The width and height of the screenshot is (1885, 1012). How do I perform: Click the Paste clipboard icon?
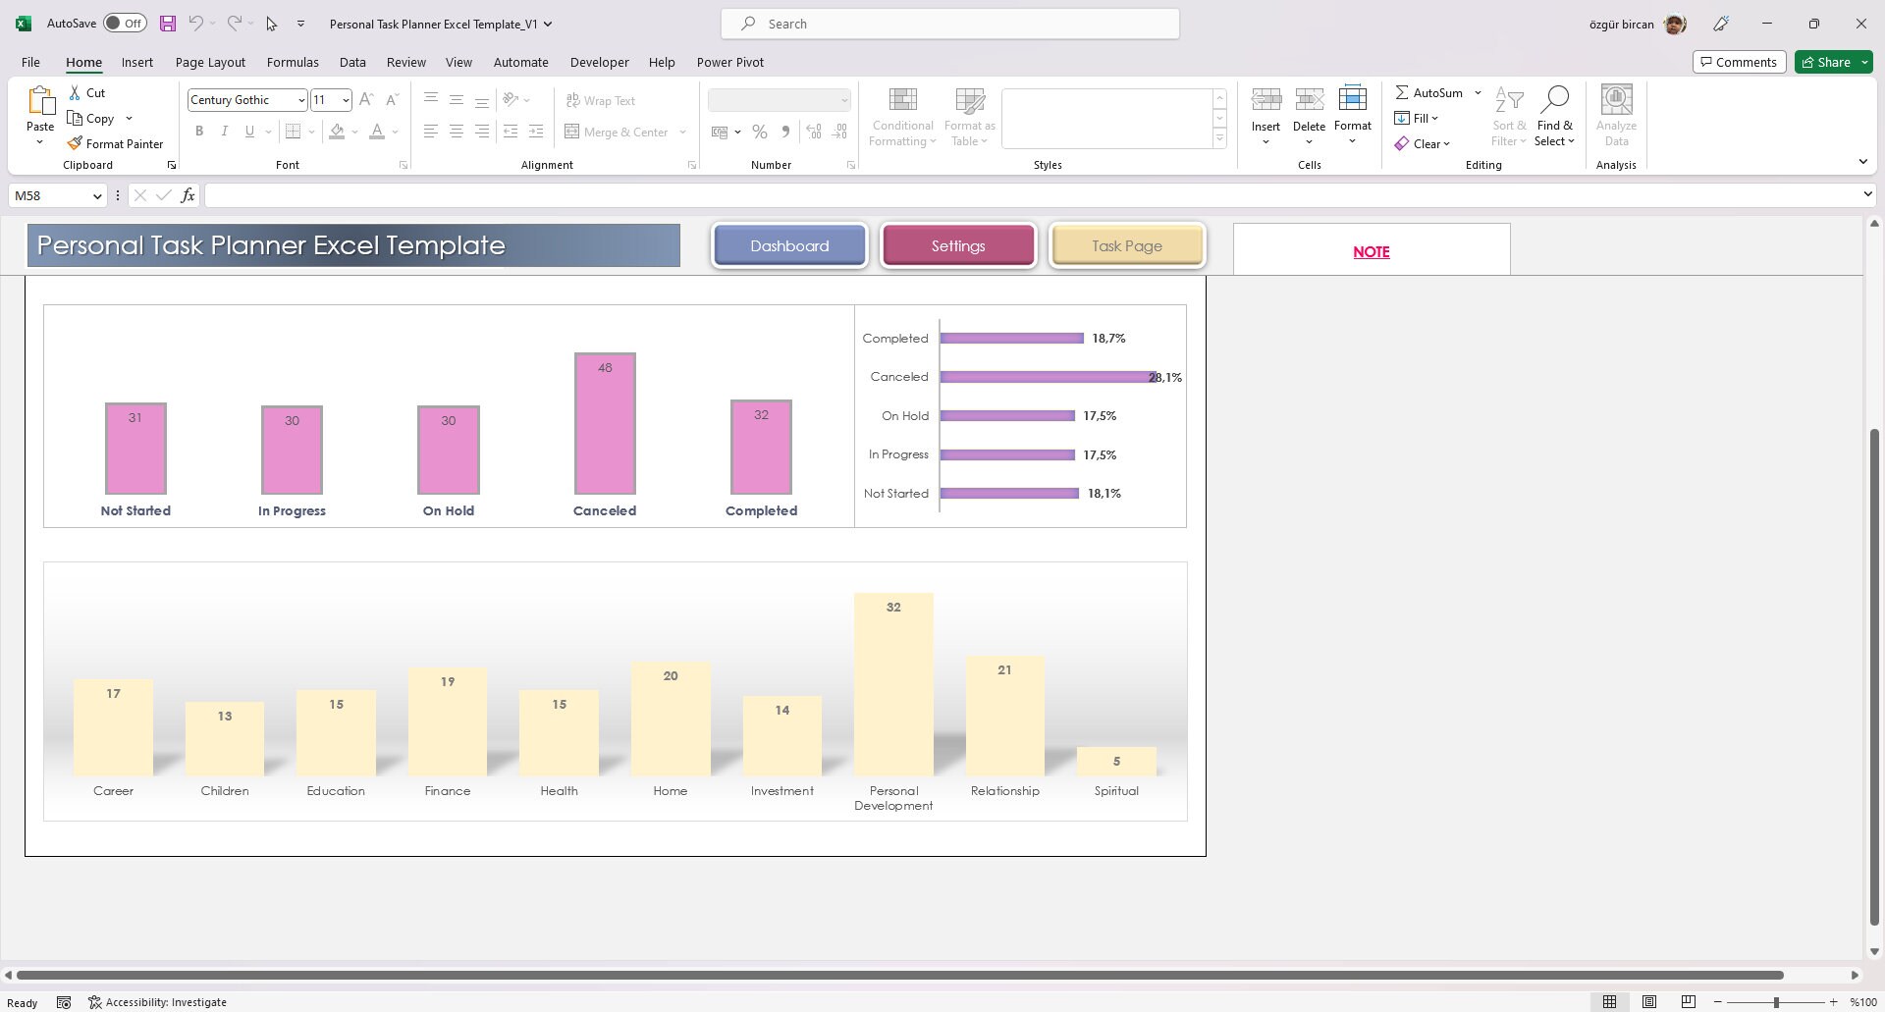[x=40, y=101]
